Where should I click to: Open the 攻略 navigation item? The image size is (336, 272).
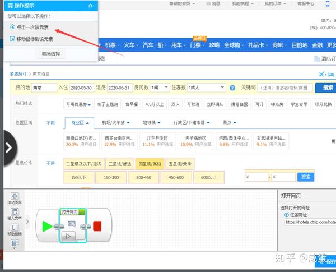(x=214, y=45)
